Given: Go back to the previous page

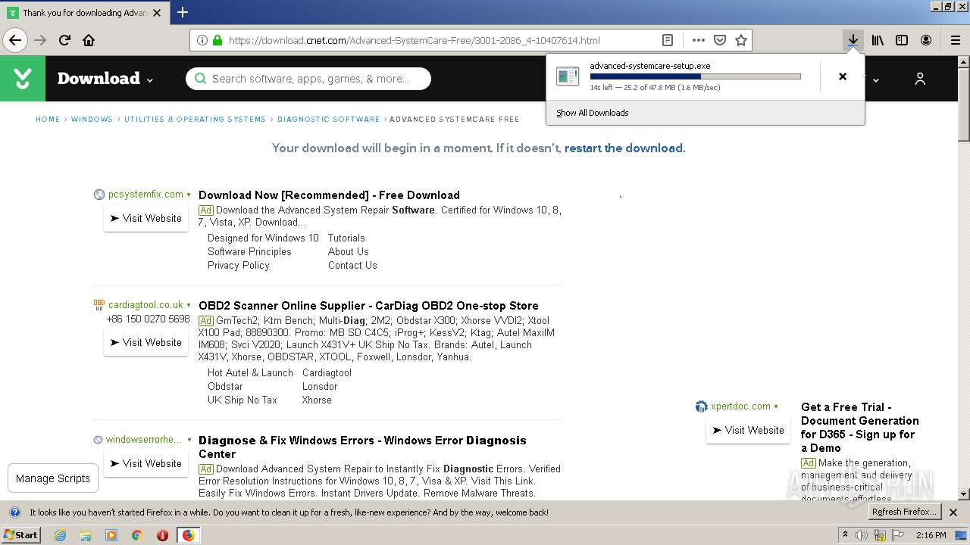Looking at the screenshot, I should pos(15,40).
